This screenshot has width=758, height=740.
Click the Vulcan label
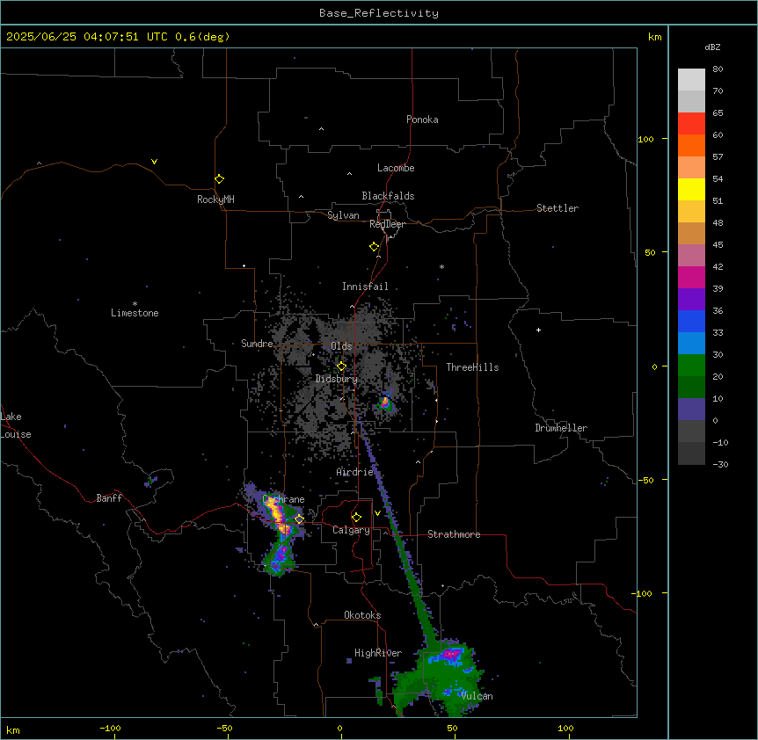pyautogui.click(x=477, y=696)
